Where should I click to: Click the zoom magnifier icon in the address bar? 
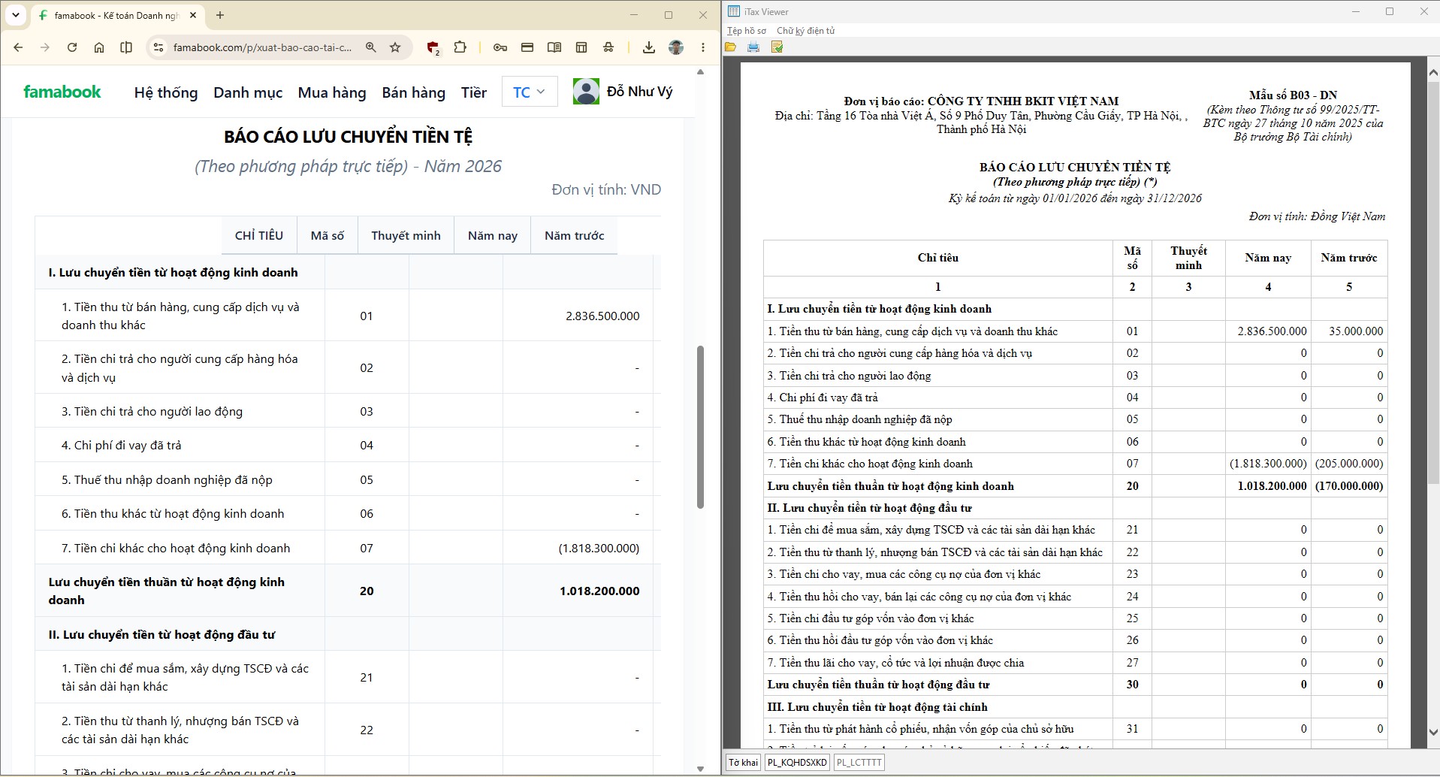(x=371, y=47)
